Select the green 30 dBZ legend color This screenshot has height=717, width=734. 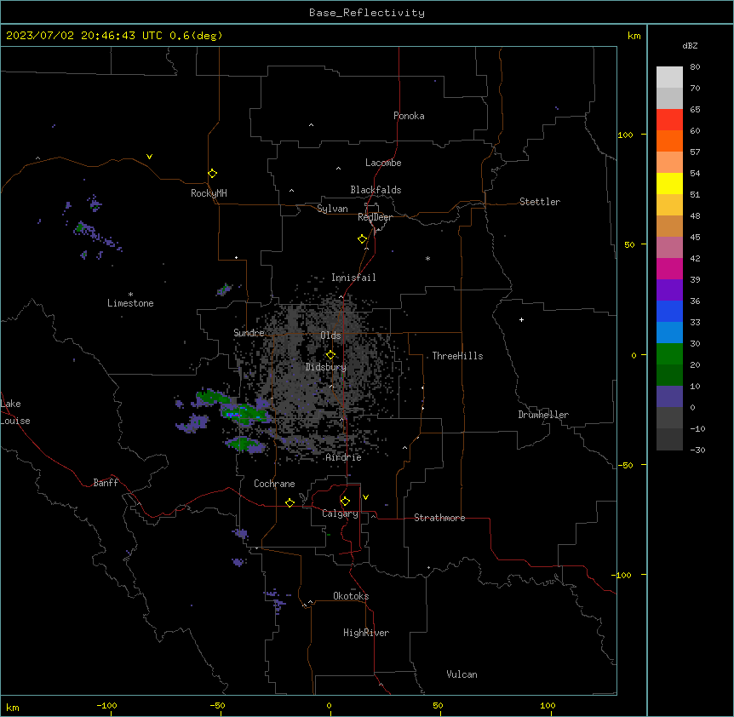point(669,353)
